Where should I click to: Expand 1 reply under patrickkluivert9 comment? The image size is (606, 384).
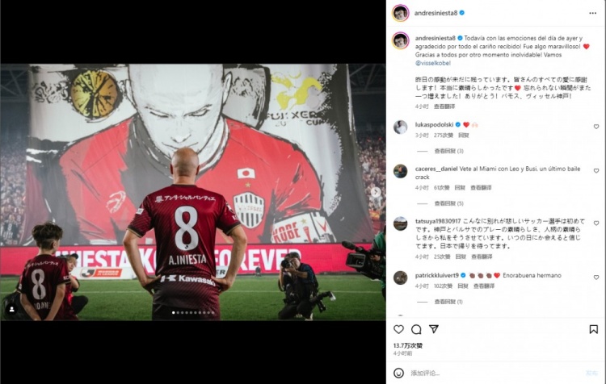coord(448,302)
